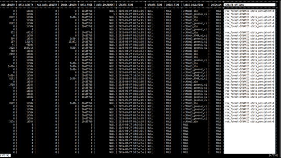Click the 2730 row length cell
Viewport: 281px width, 158px height.
[12, 85]
